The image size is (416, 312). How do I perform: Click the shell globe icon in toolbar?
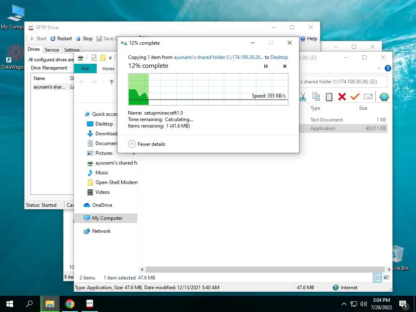[x=384, y=97]
